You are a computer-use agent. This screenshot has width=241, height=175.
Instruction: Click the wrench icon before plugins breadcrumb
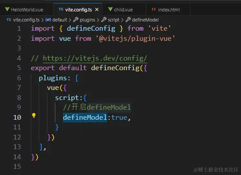pyautogui.click(x=76, y=20)
